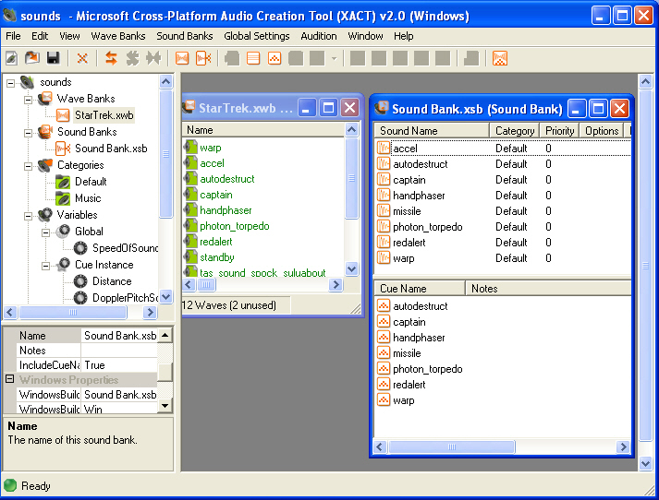Click the accel sound icon in Sound Bank
Viewport: 659px width, 500px height.
[x=384, y=149]
